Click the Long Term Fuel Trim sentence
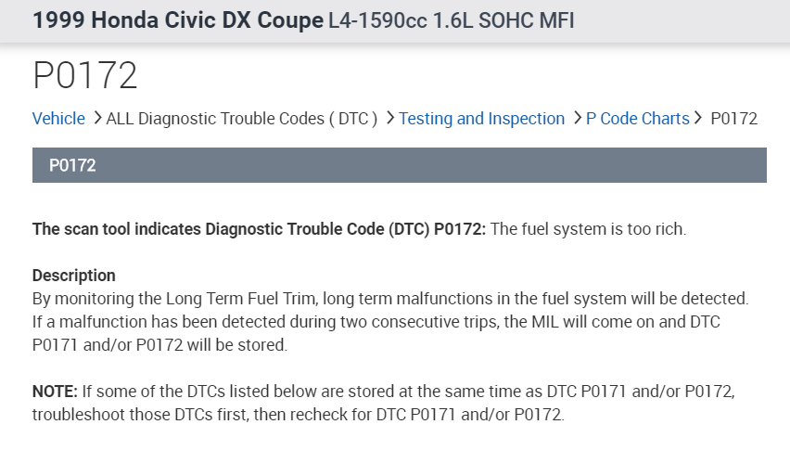The image size is (790, 450). [389, 299]
